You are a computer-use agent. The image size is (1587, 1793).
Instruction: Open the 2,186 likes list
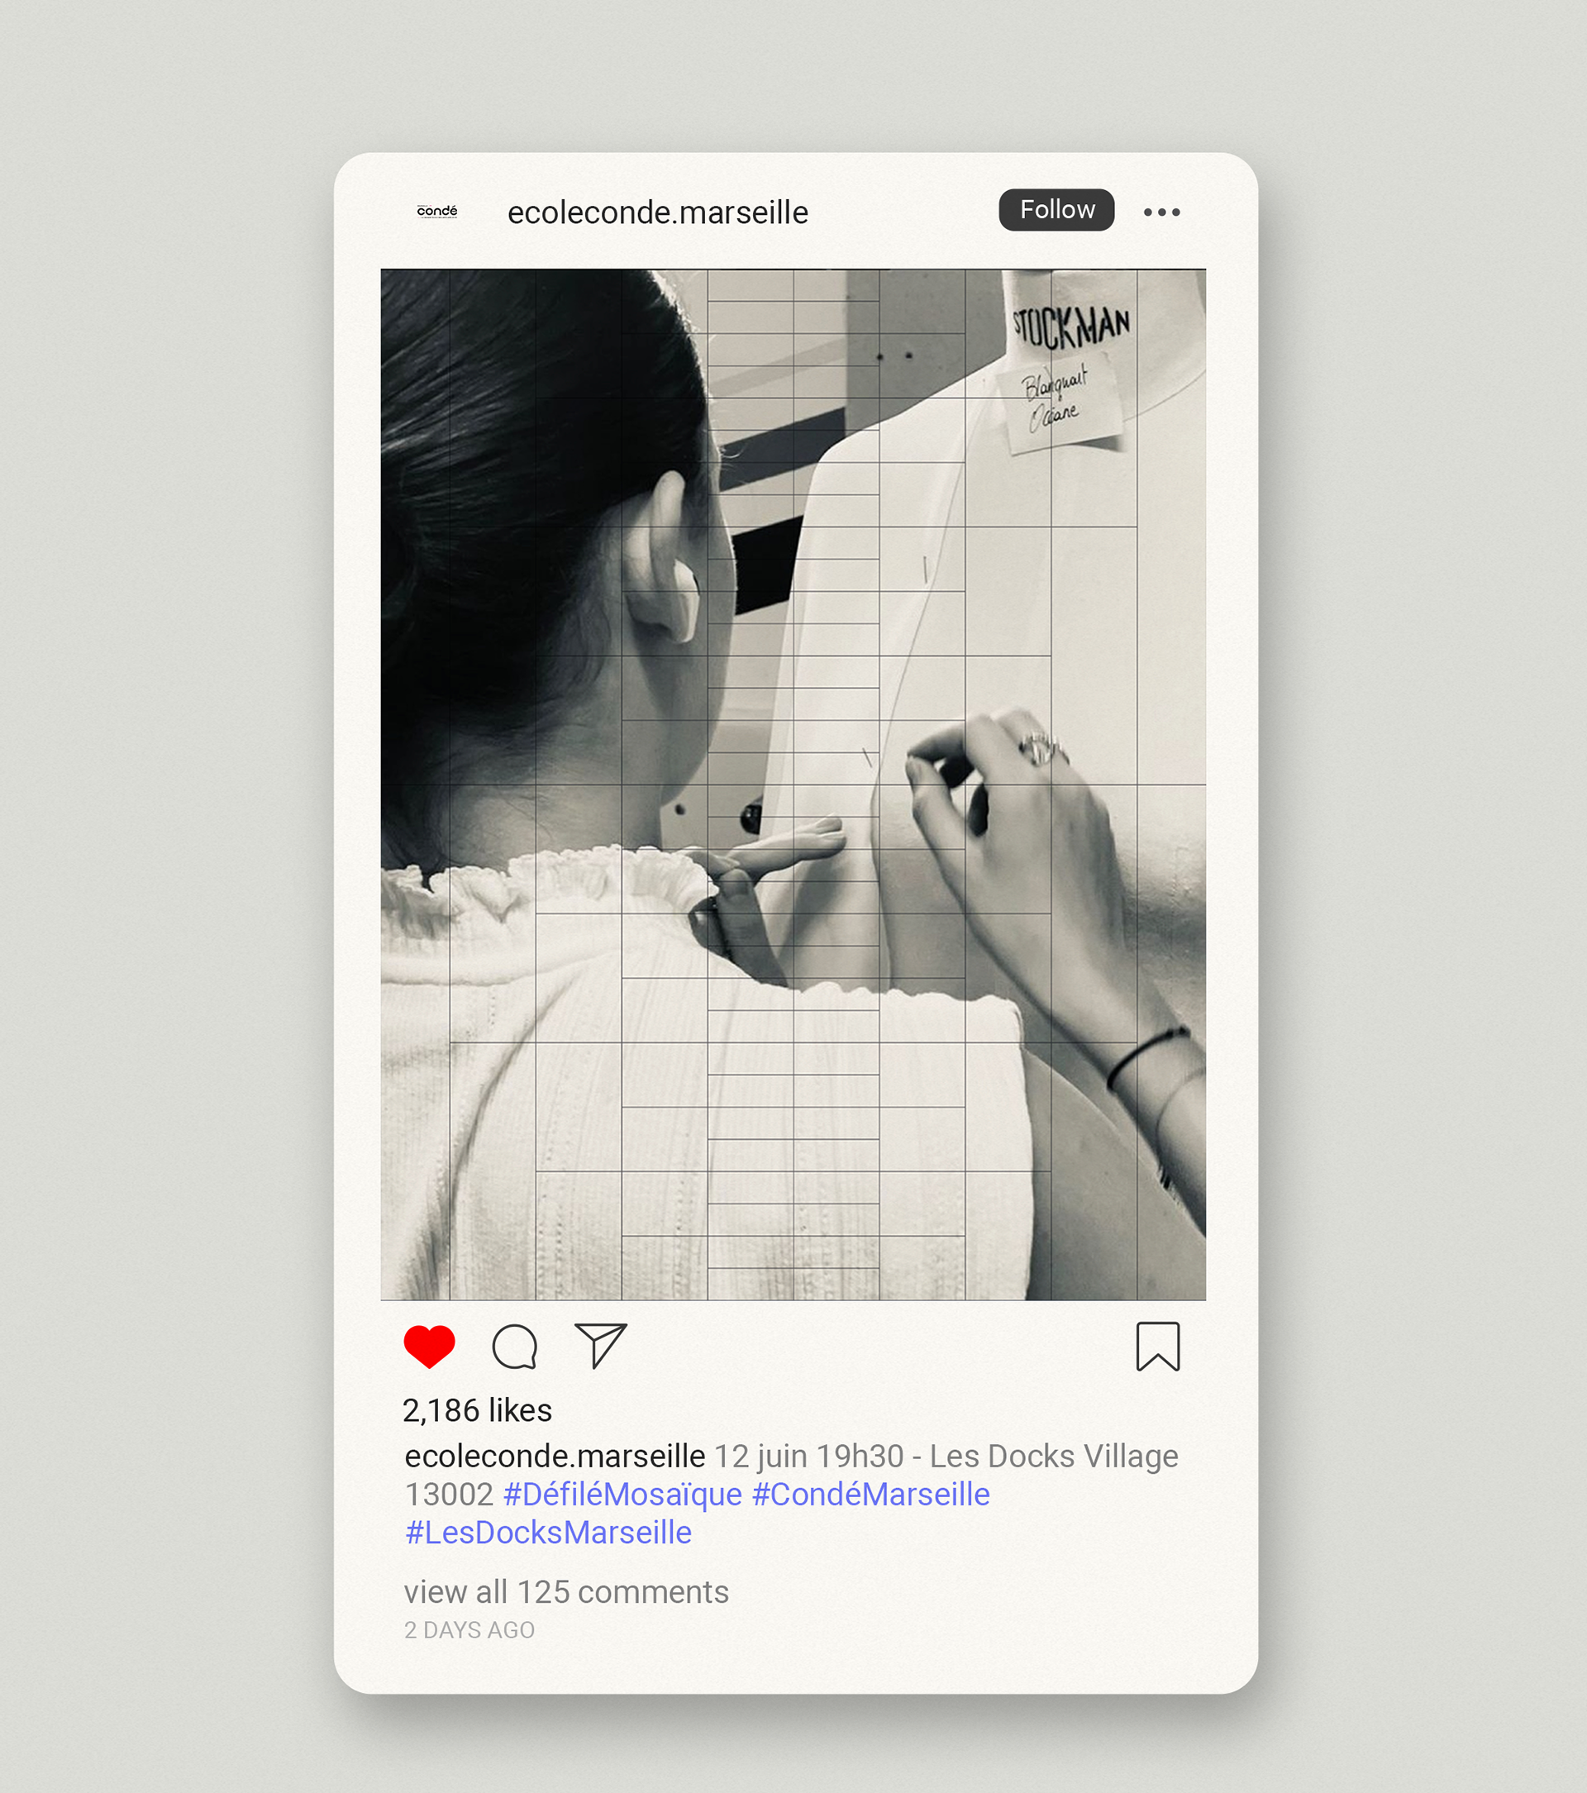click(x=477, y=1410)
